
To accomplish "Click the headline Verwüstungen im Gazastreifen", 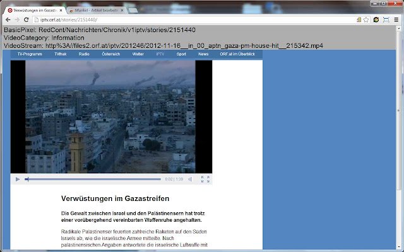I will click(115, 198).
